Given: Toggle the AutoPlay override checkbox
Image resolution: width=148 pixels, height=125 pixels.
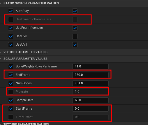Looking at the screenshot, I should pos(11,11).
